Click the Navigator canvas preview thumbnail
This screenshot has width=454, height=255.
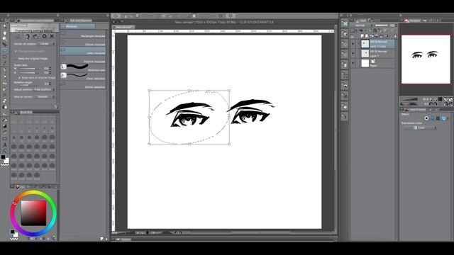[x=426, y=59]
